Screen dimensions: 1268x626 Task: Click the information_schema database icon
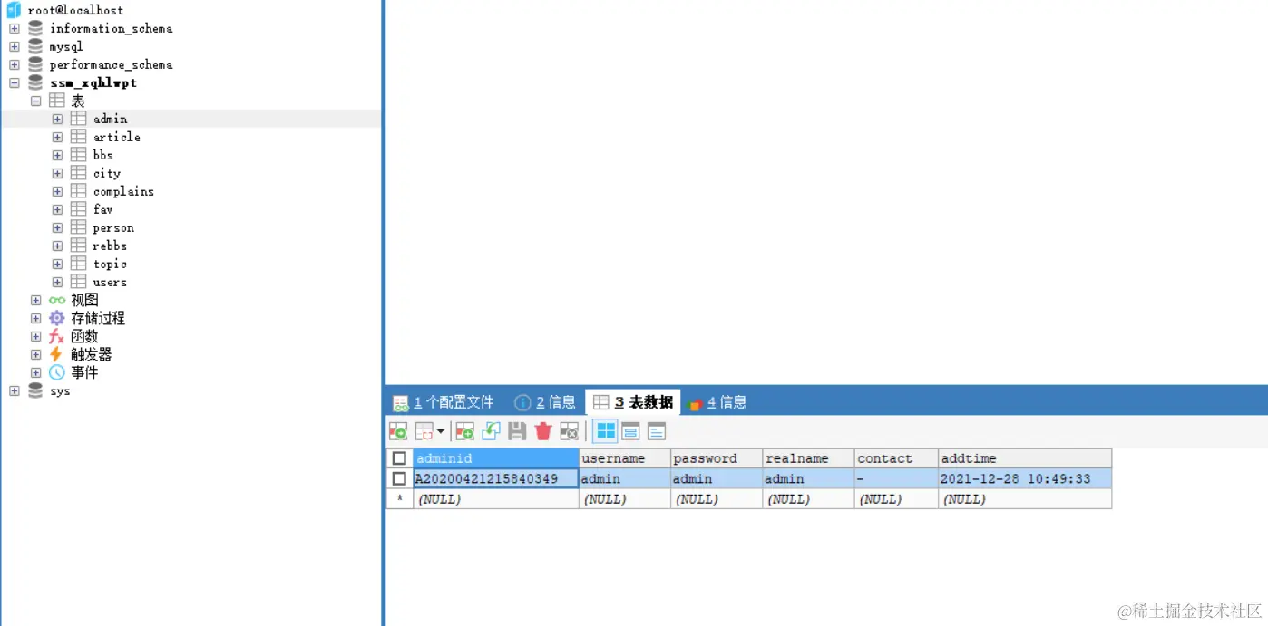[x=35, y=28]
